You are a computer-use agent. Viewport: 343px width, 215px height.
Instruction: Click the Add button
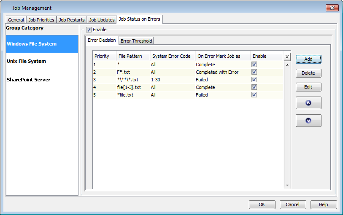coord(308,59)
